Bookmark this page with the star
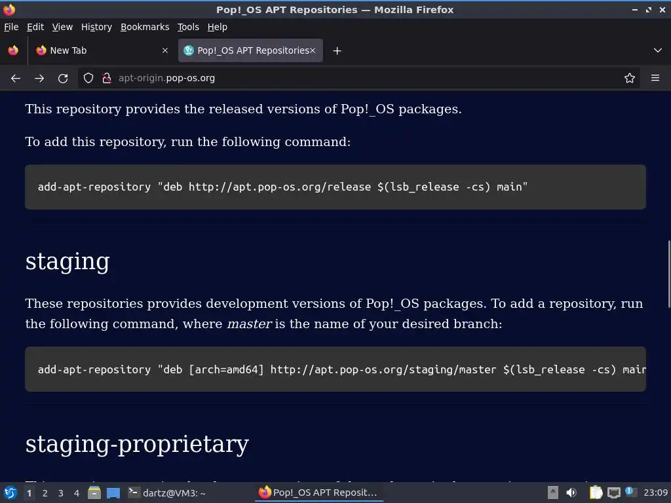The image size is (671, 503). (630, 79)
